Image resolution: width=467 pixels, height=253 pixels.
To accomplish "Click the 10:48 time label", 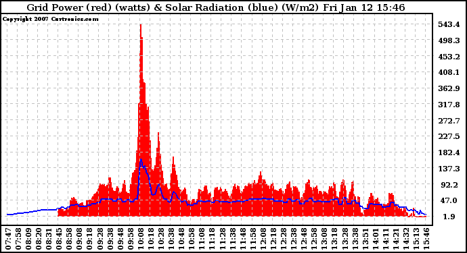I will point(181,239).
